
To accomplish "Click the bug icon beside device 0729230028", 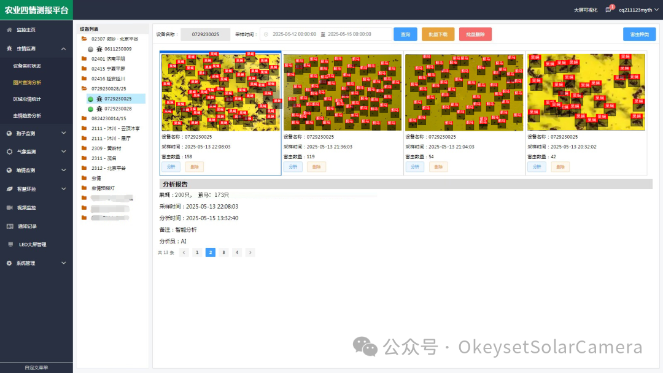I will (99, 109).
